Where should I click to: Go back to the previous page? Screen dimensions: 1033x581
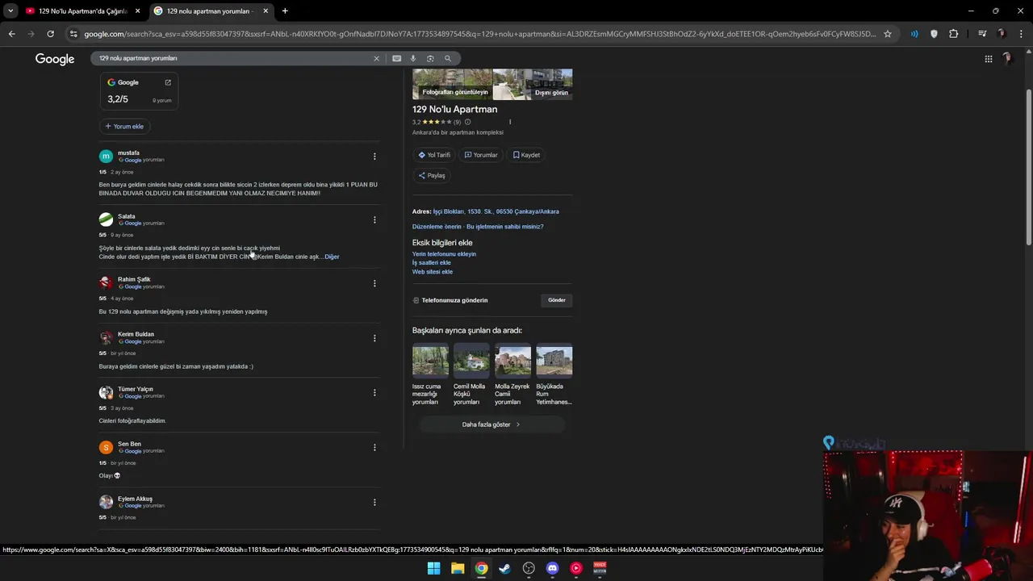point(11,34)
